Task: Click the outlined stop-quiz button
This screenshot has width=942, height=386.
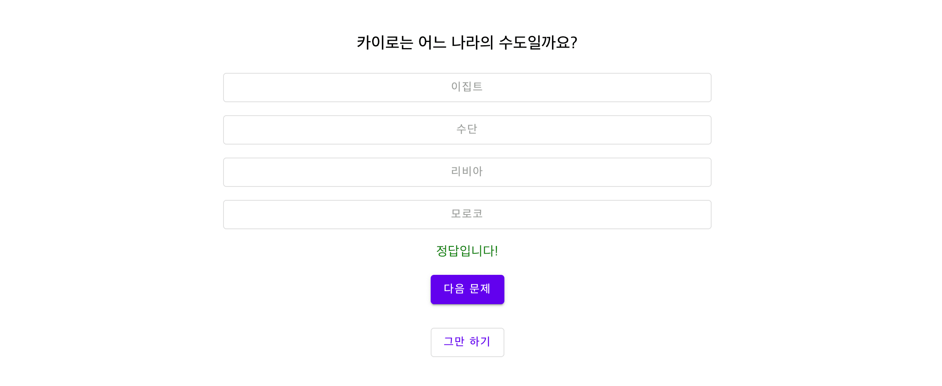Action: pyautogui.click(x=467, y=342)
